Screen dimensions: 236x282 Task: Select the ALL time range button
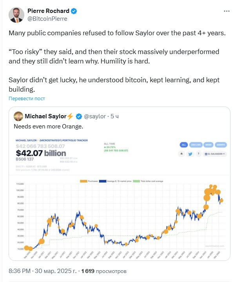tap(184, 144)
